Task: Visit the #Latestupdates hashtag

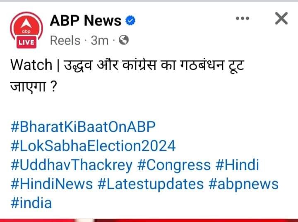Action: [151, 184]
